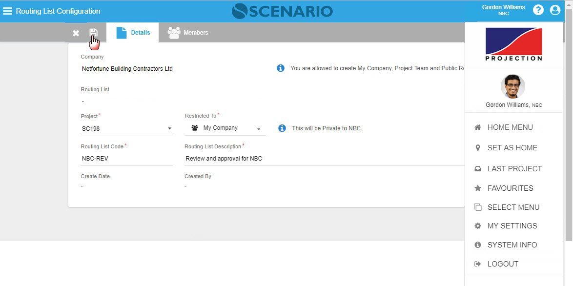Click the save floppy disk icon
This screenshot has width=573, height=286.
(x=93, y=33)
